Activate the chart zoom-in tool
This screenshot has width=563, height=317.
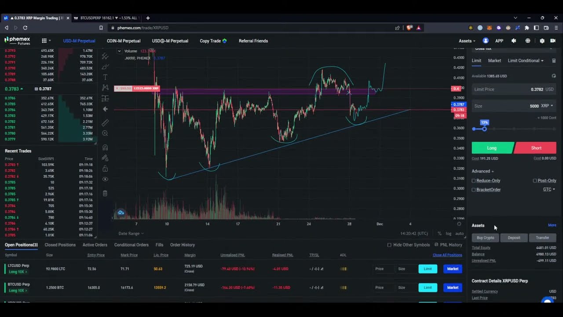[x=105, y=133]
